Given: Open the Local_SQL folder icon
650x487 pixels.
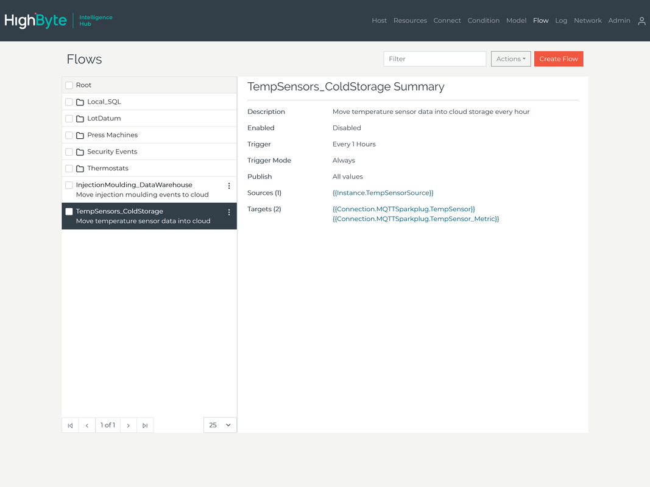Looking at the screenshot, I should click(80, 101).
